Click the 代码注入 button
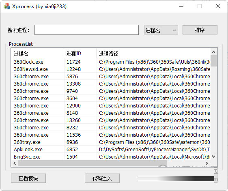This screenshot has width=228, height=191. [x=102, y=178]
